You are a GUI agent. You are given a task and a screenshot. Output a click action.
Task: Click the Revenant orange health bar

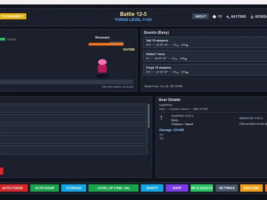click(x=106, y=44)
